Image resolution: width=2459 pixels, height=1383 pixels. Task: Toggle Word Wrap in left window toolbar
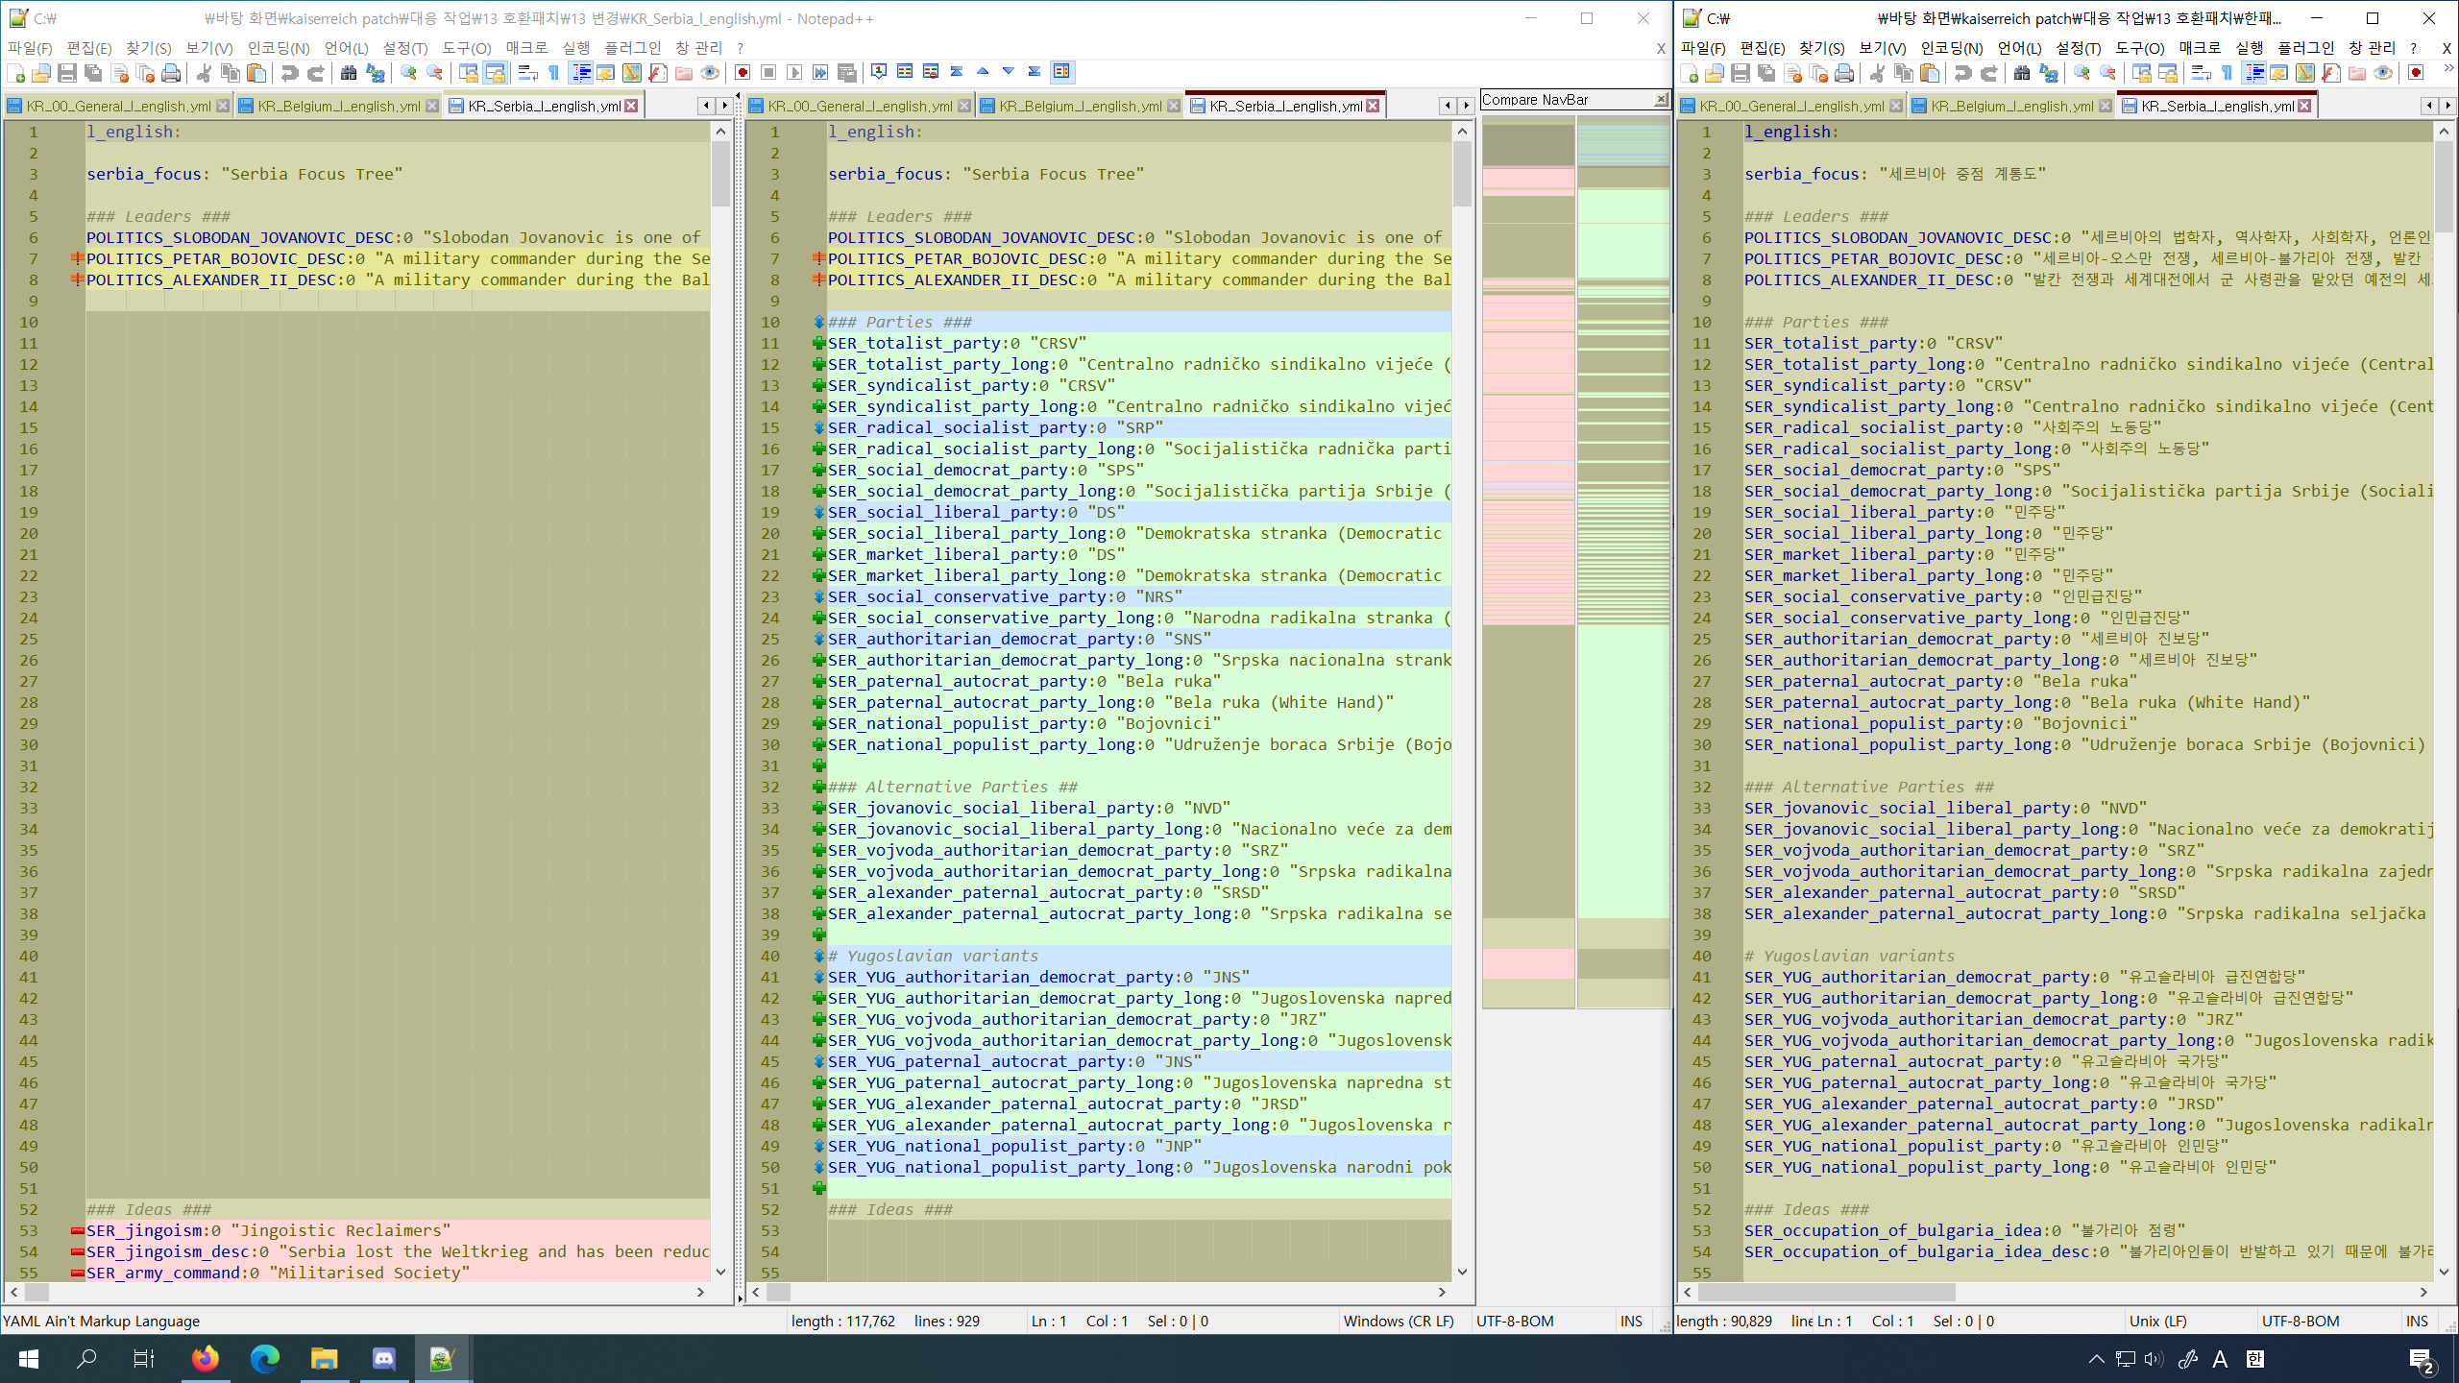pyautogui.click(x=527, y=73)
